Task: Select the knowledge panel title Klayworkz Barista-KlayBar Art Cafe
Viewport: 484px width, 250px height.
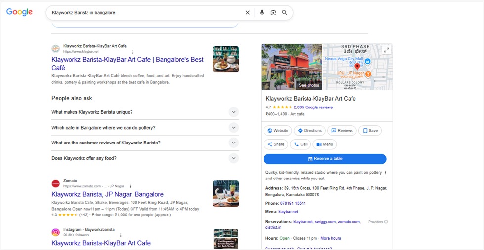Action: coord(310,99)
